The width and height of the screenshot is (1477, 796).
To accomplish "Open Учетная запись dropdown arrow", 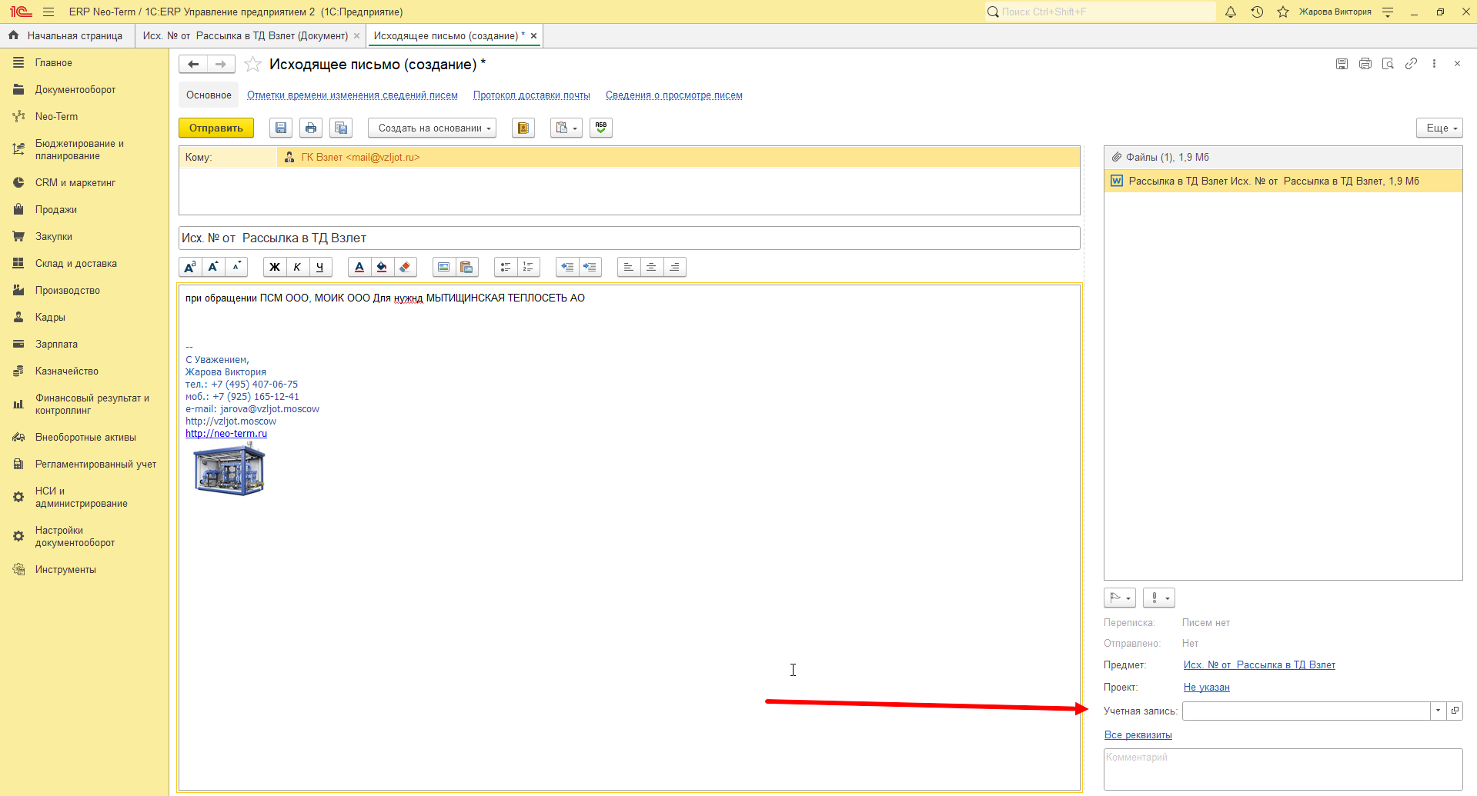I will coord(1438,711).
